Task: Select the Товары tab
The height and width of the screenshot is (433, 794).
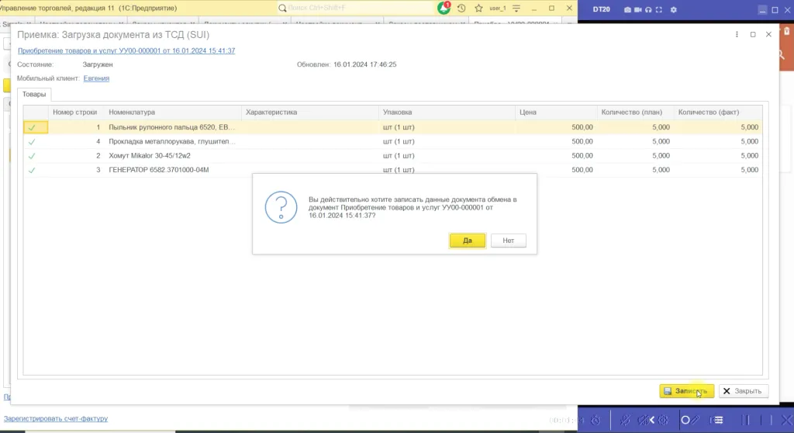Action: click(34, 95)
